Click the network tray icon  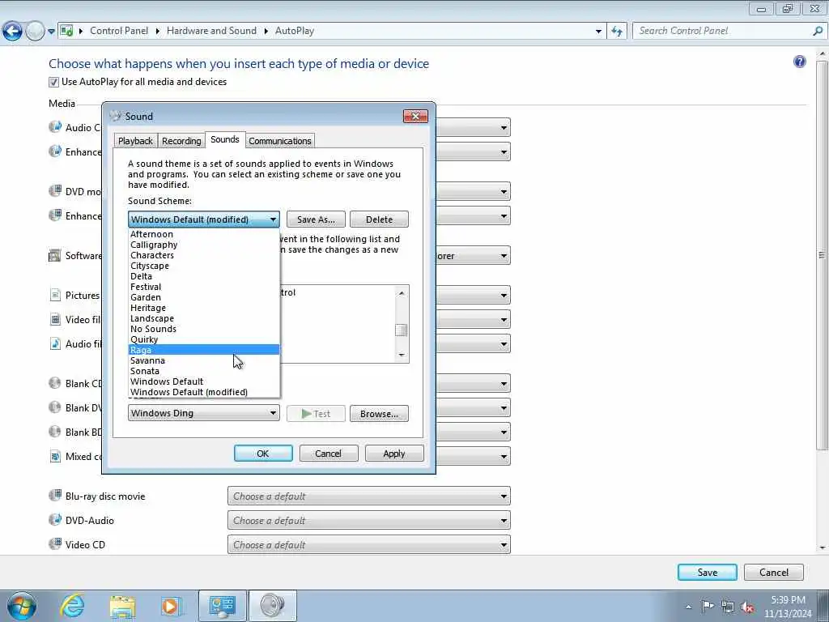728,607
